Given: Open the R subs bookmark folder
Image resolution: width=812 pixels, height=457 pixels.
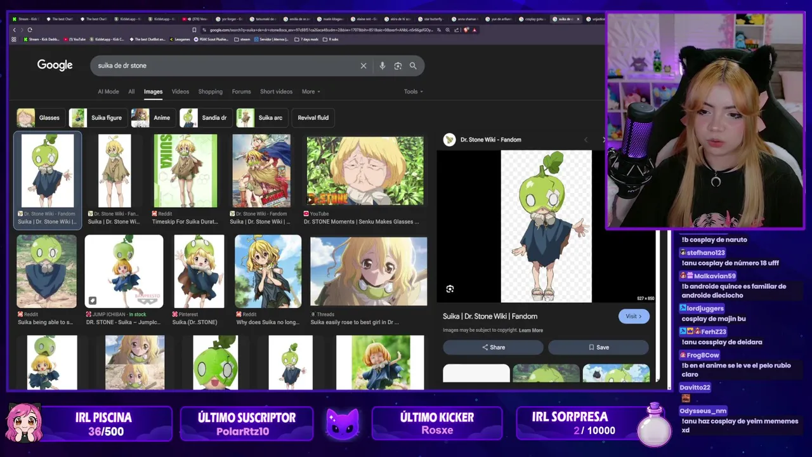Looking at the screenshot, I should (x=331, y=39).
